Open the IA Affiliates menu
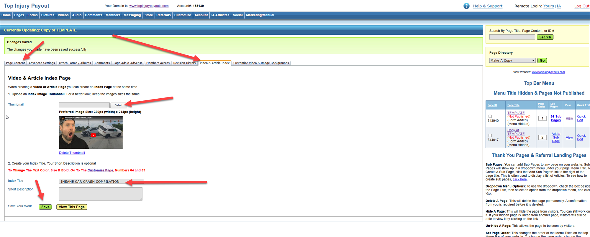The height and width of the screenshot is (237, 590). coord(220,15)
